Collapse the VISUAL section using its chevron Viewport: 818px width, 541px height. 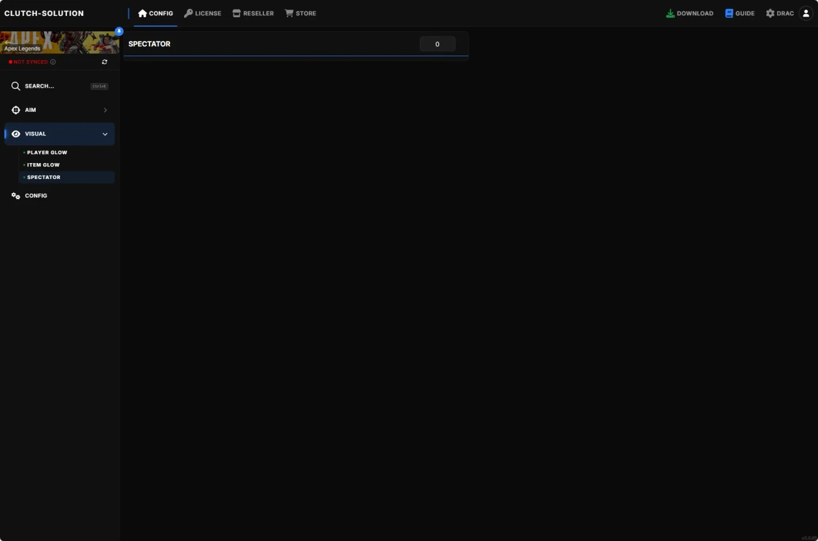(x=105, y=134)
